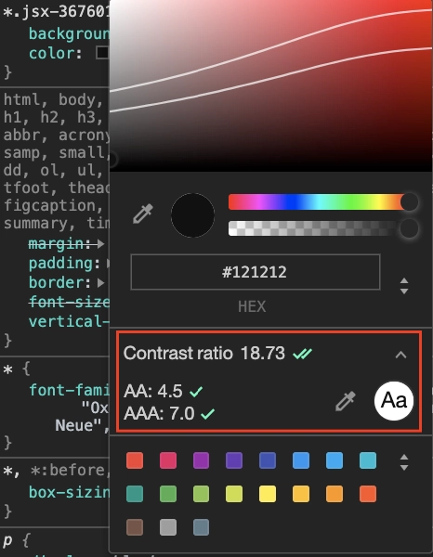Choose the yellow palette swatch
The width and height of the screenshot is (433, 557).
click(x=268, y=494)
